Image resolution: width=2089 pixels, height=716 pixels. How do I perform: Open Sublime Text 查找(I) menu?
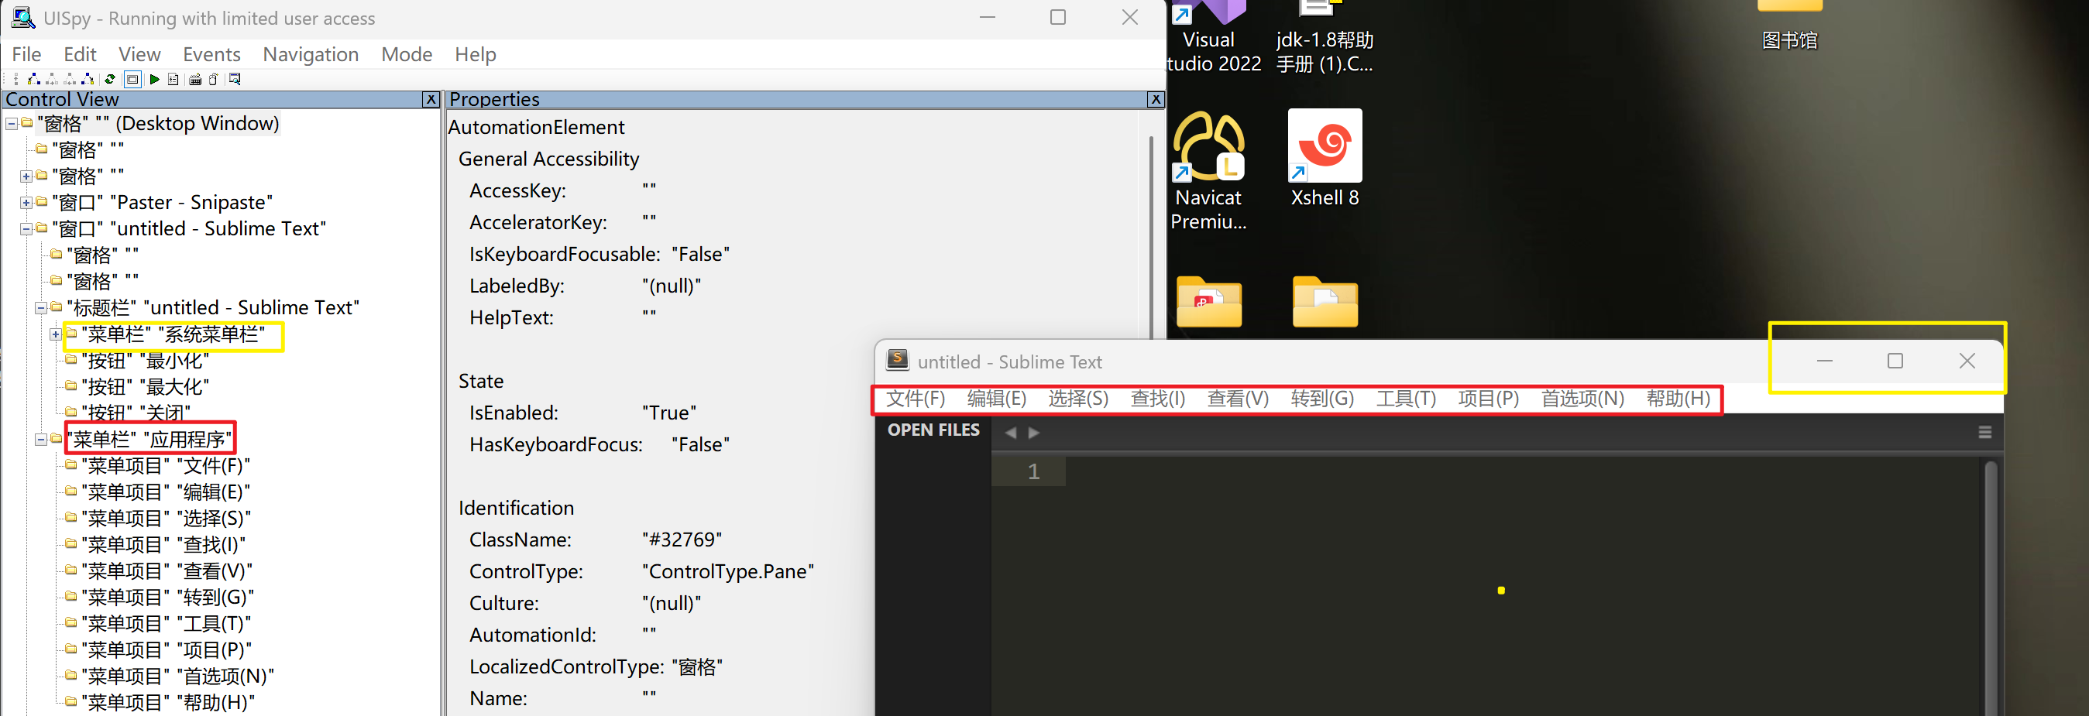coord(1157,399)
